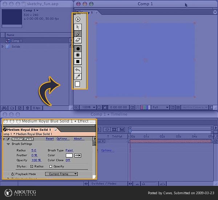Click the TrkMat column header in Timeline
This screenshot has height=200, width=218.
point(117,136)
